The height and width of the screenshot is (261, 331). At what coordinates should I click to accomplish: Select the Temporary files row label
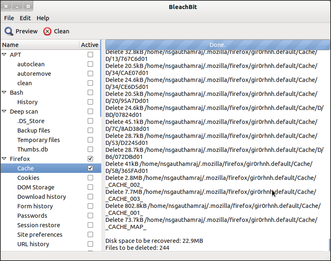[39, 140]
